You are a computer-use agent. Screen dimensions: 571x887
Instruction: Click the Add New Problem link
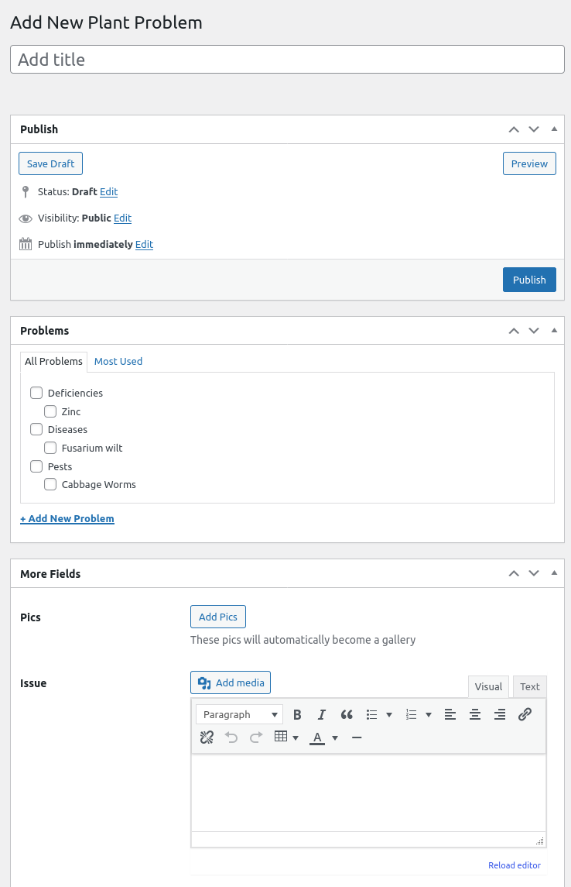point(67,519)
